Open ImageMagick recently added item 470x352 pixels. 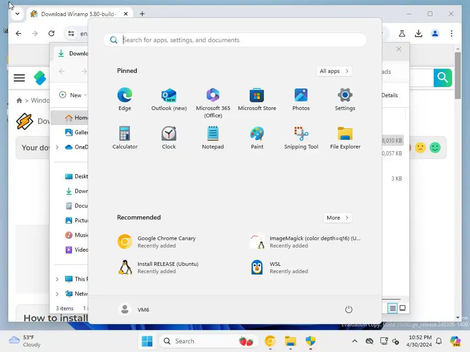coord(306,242)
